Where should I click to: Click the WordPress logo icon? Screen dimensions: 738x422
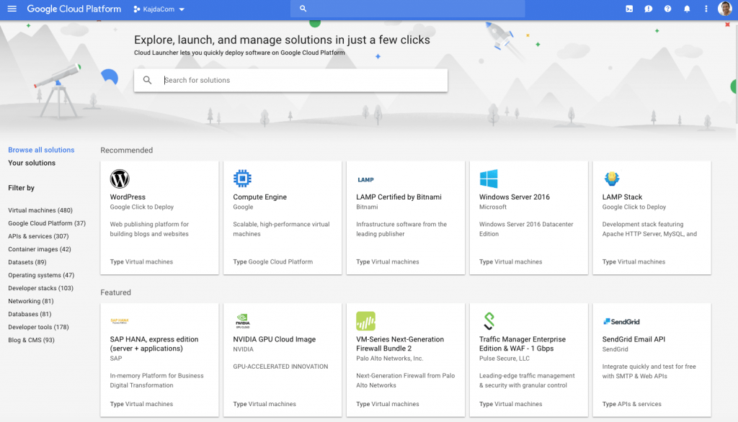coord(120,179)
